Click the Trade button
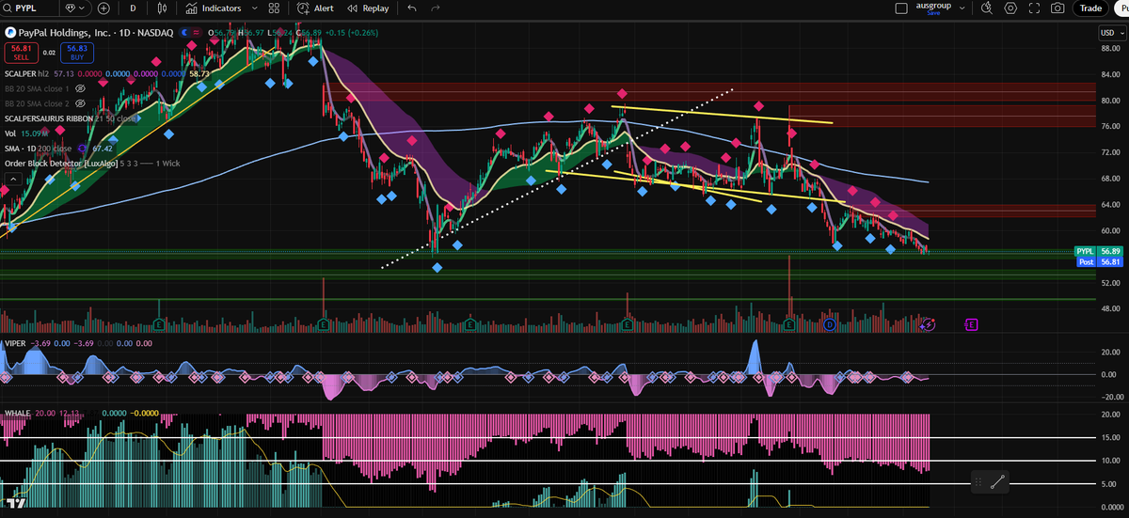Screen dimensions: 1129x518 (1091, 8)
